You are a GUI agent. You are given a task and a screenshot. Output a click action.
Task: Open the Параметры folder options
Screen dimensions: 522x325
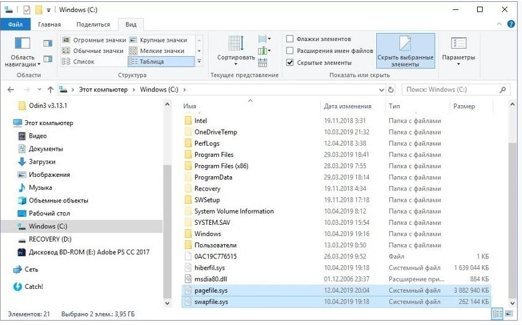tap(458, 49)
